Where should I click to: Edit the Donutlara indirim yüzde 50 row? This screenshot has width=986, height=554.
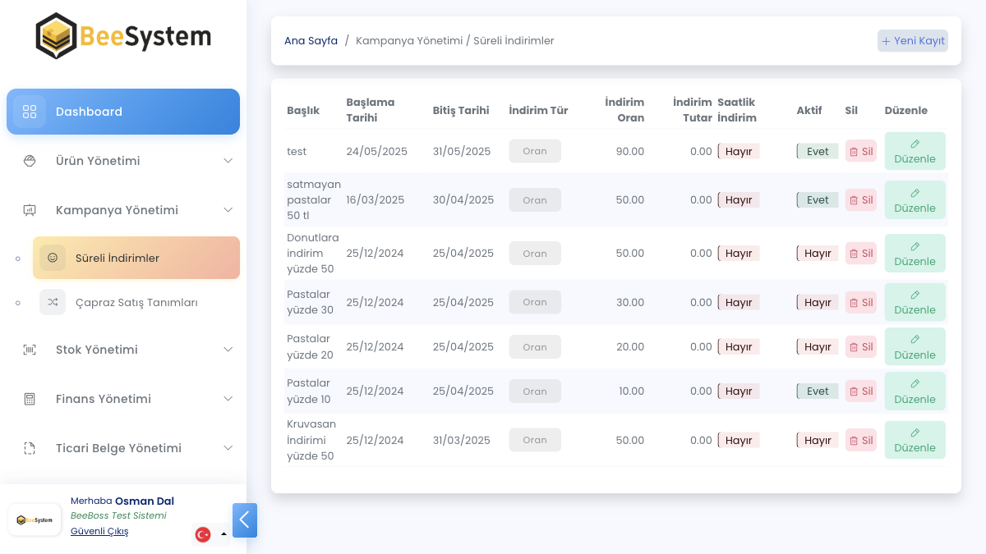915,254
